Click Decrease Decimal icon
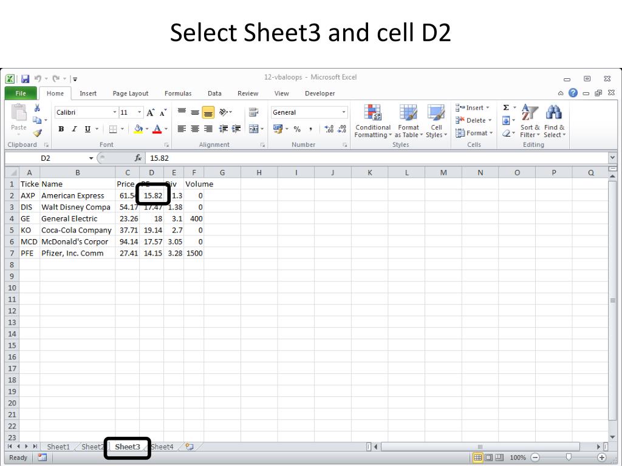Viewport: 622px width, 466px height. [x=342, y=129]
